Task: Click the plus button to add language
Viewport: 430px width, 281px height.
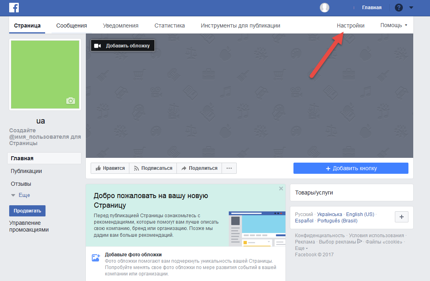Action: [x=402, y=217]
